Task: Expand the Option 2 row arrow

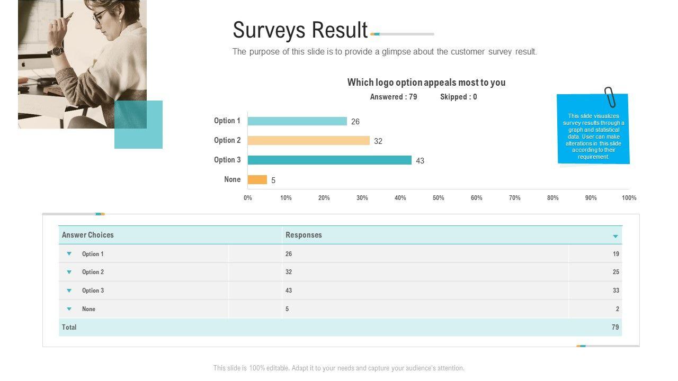Action: [69, 272]
